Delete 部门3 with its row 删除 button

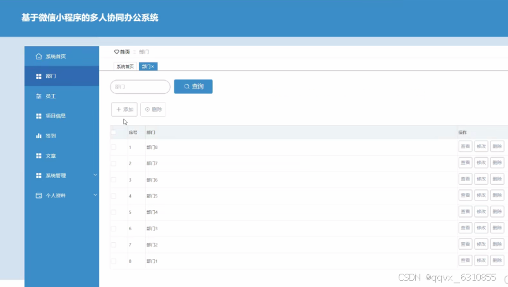[497, 228]
